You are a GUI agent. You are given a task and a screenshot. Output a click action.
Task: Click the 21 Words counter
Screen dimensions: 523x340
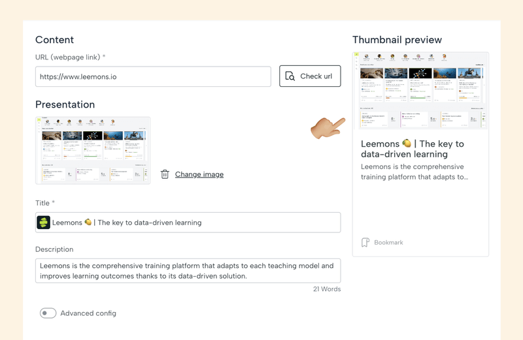point(326,289)
